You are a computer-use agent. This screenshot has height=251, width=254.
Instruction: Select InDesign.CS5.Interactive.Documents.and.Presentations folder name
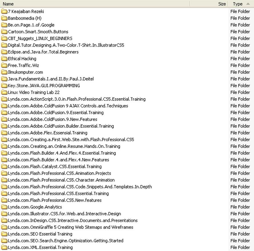click(73, 220)
